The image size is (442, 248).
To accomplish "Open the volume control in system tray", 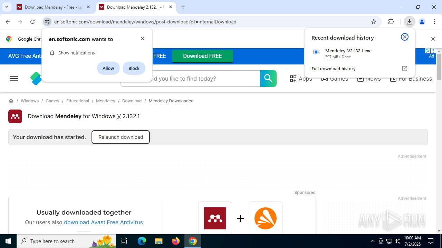I will [397, 241].
